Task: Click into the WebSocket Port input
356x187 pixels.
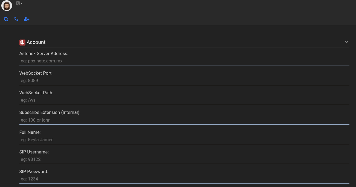Action: pos(184,81)
